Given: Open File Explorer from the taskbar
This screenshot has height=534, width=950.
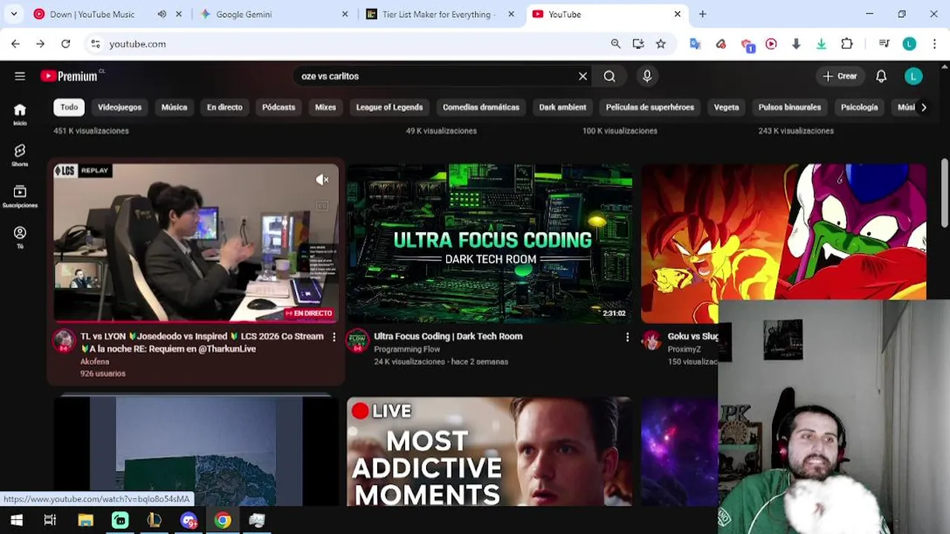Looking at the screenshot, I should click(x=85, y=520).
